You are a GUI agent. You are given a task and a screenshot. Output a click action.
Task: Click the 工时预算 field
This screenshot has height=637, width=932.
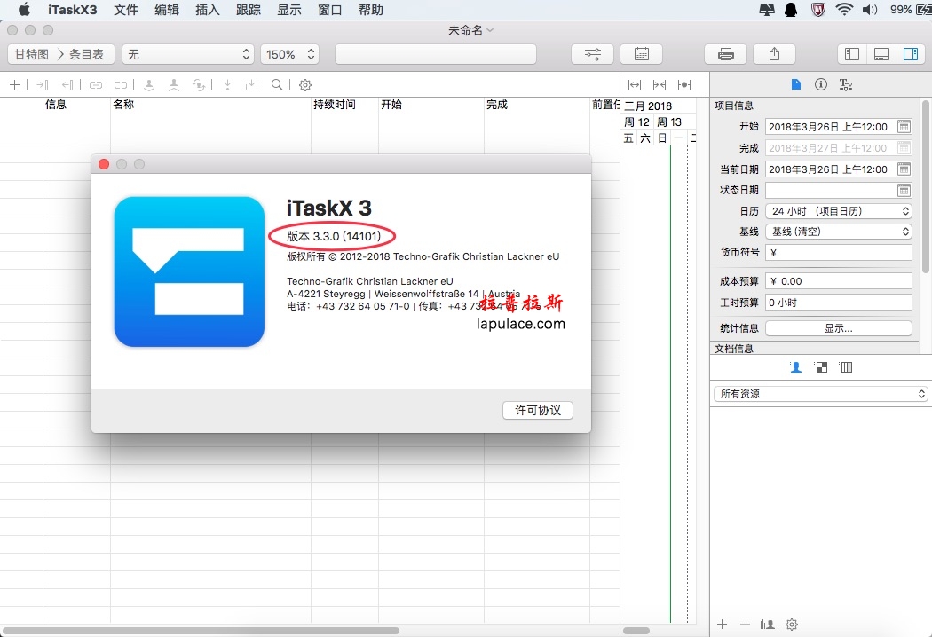(839, 303)
